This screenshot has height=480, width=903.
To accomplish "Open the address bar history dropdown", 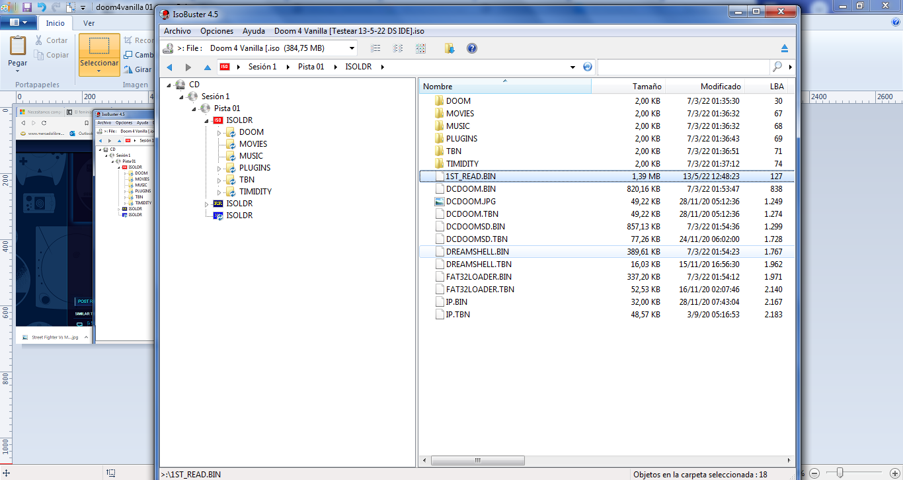I will (572, 67).
